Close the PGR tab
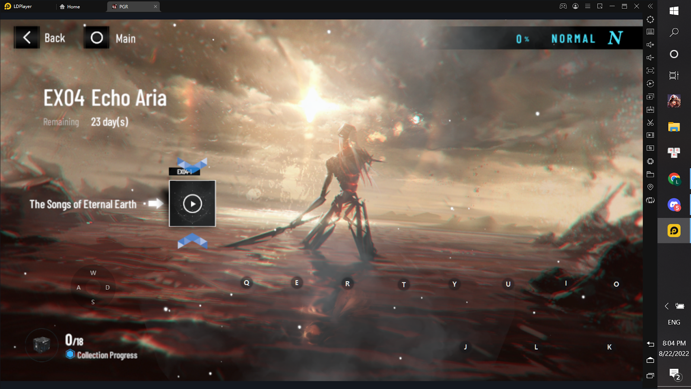691x389 pixels. pyautogui.click(x=155, y=6)
